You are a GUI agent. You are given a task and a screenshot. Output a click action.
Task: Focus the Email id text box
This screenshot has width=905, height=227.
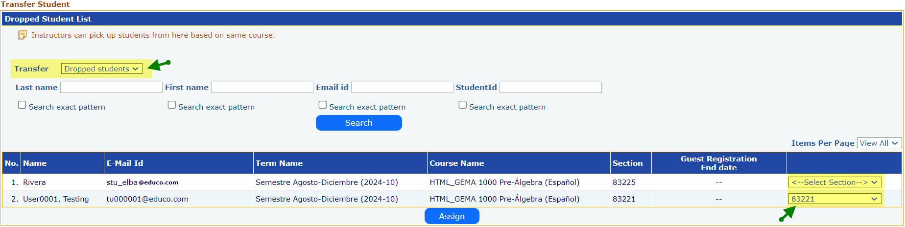(402, 88)
